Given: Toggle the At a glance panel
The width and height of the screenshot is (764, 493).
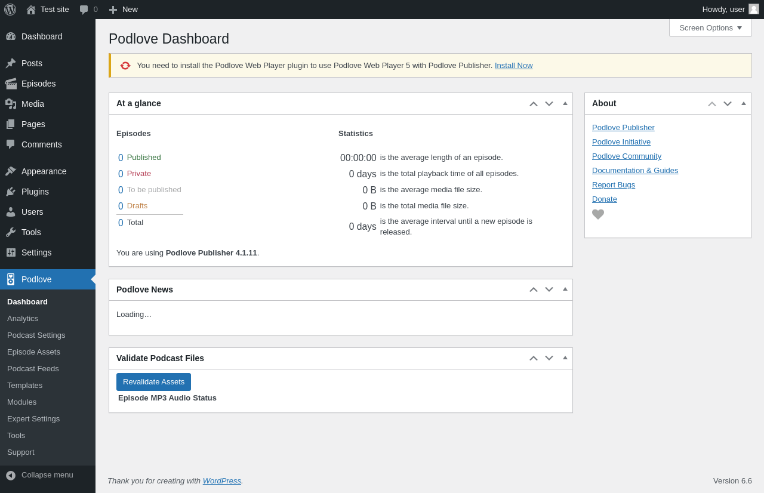Looking at the screenshot, I should coord(565,103).
